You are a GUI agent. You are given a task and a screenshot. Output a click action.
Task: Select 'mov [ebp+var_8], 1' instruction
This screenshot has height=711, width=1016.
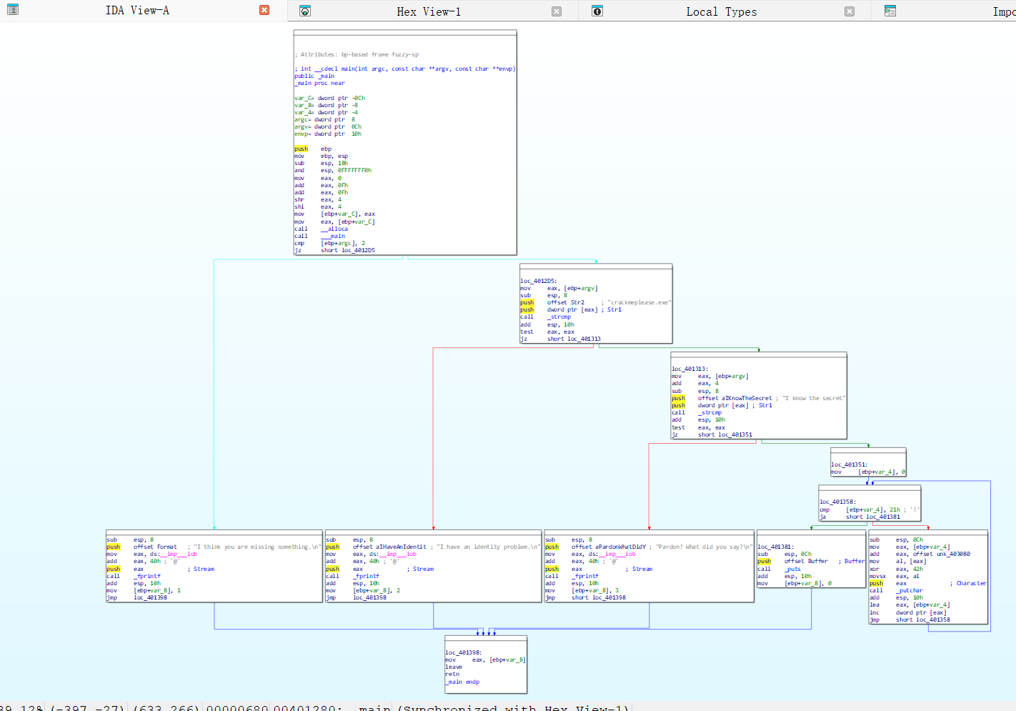(144, 590)
